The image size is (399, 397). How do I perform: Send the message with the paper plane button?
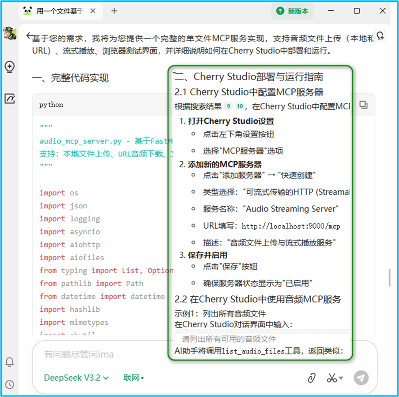[x=361, y=378]
